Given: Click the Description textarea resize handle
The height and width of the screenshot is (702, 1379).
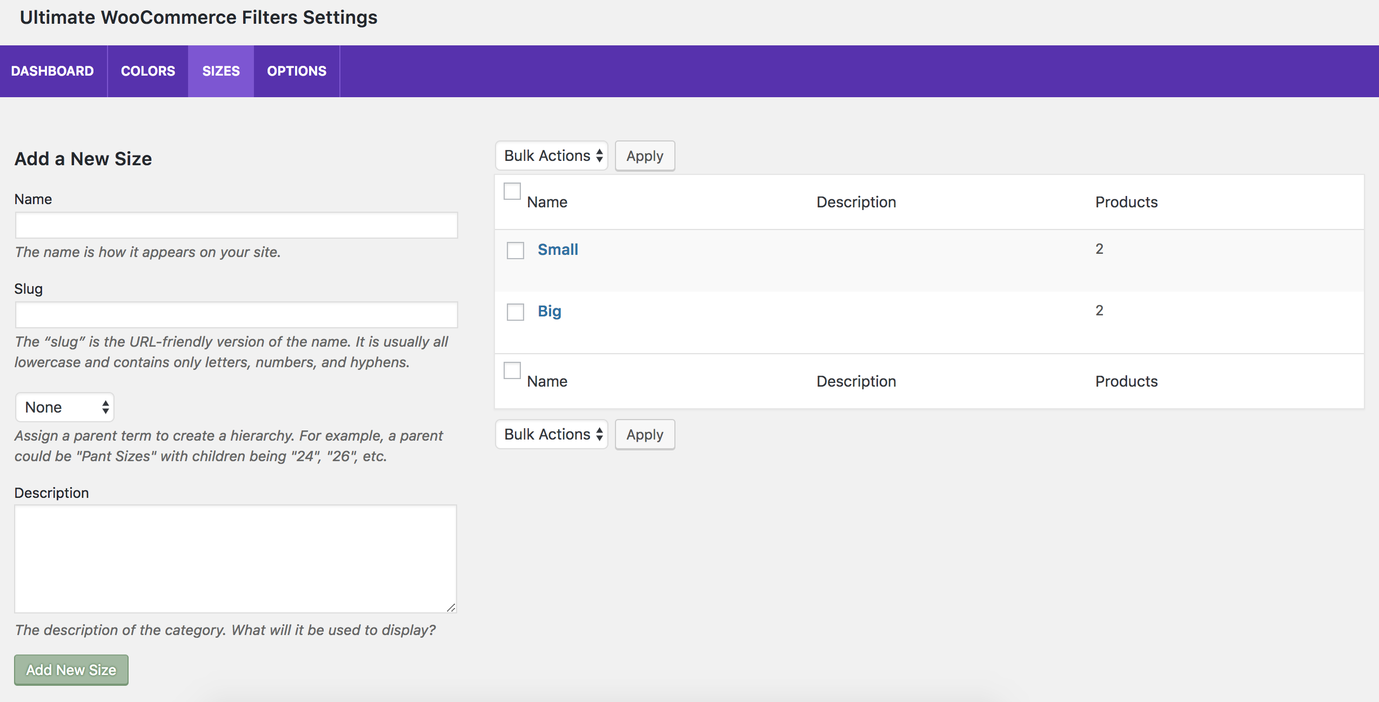Looking at the screenshot, I should pos(451,607).
